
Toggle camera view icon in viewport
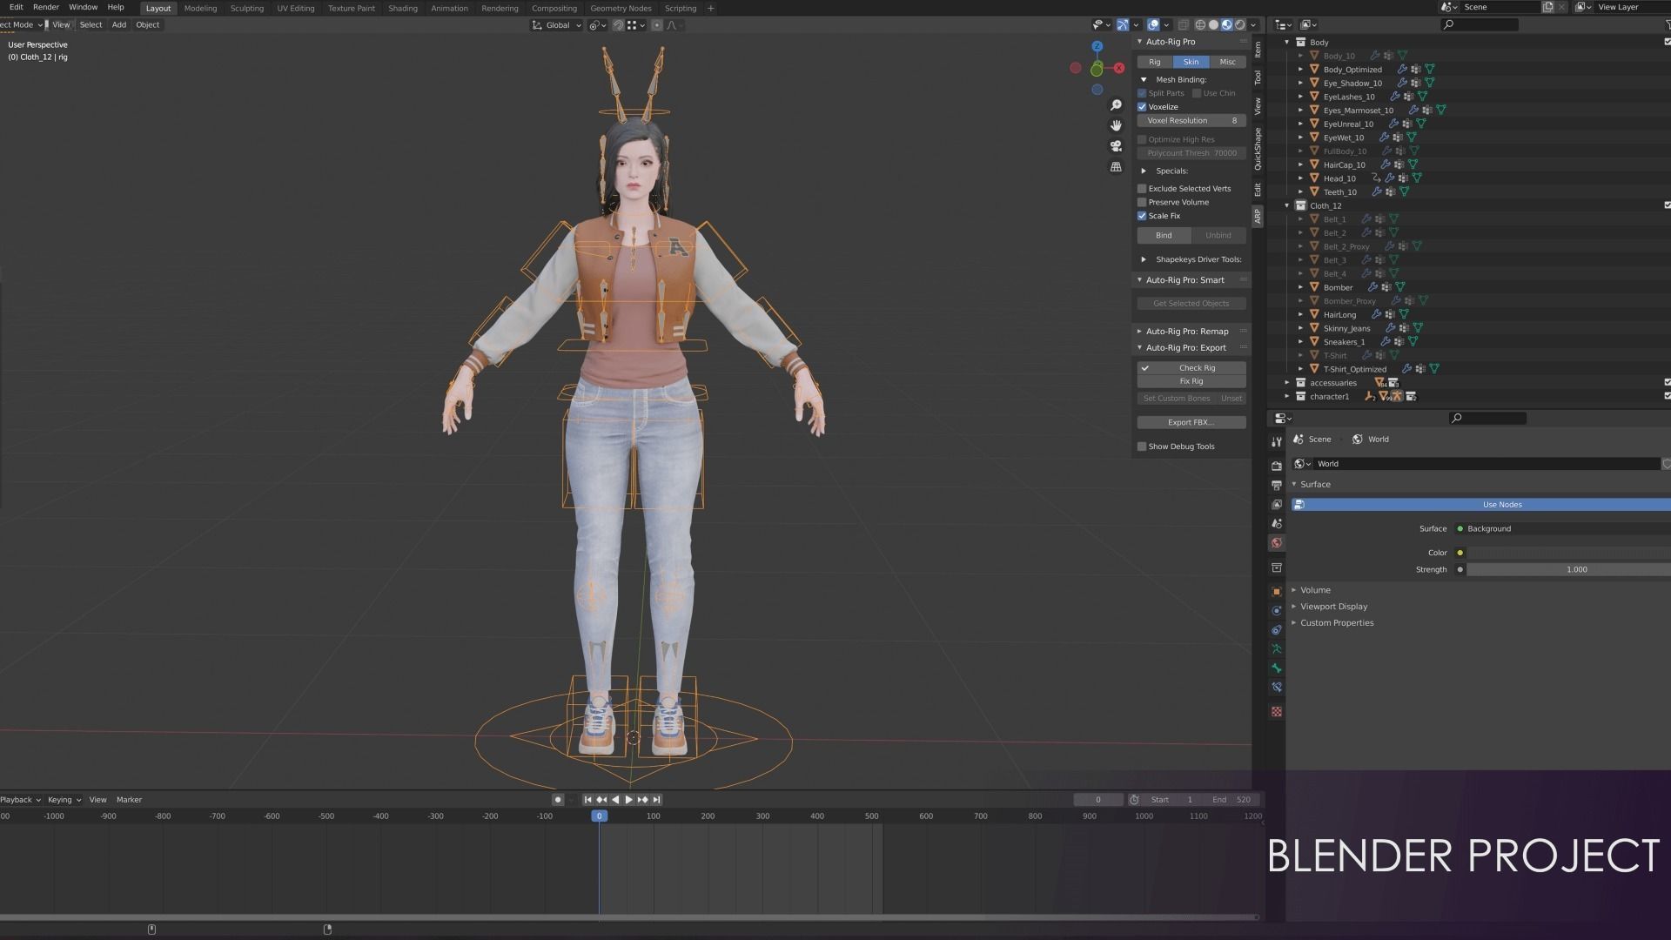coord(1116,146)
